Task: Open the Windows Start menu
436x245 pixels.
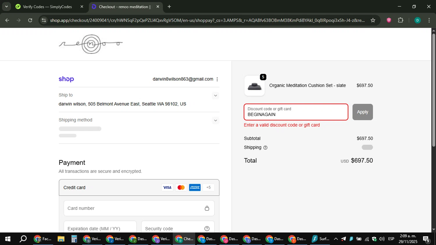Action: coord(8,239)
